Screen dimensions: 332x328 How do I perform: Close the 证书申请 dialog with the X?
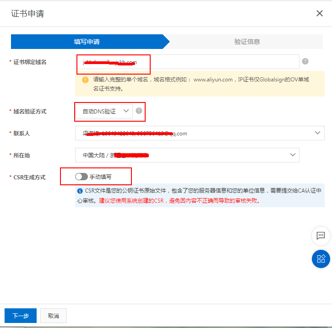(320, 13)
